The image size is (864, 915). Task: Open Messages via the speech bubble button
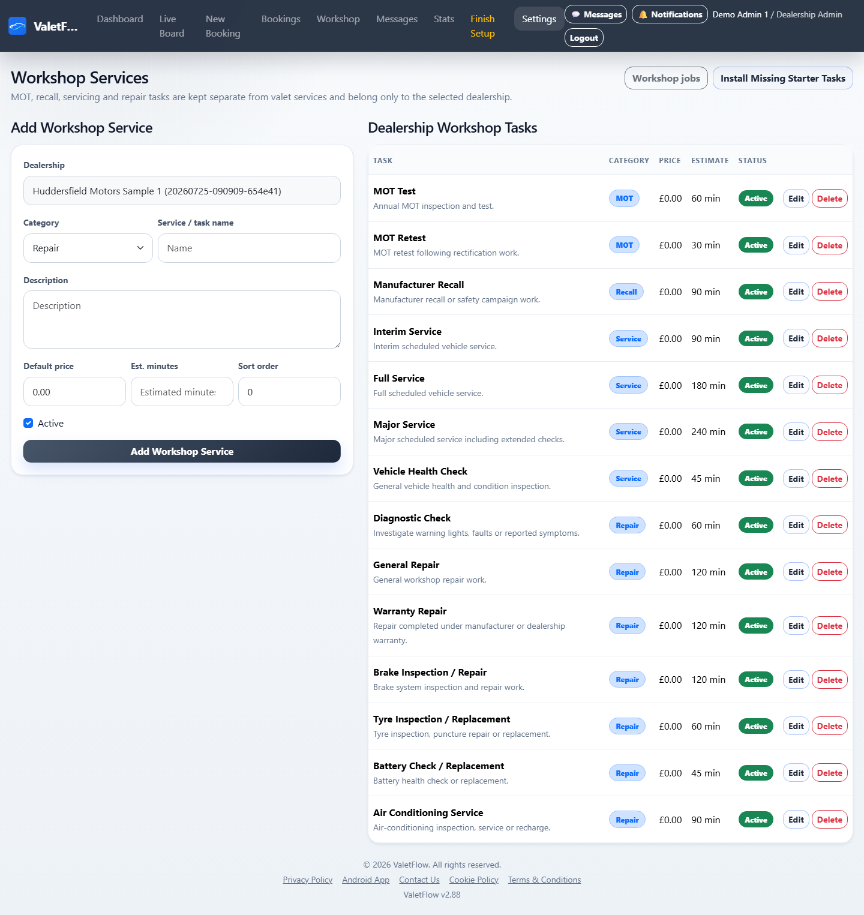[596, 14]
